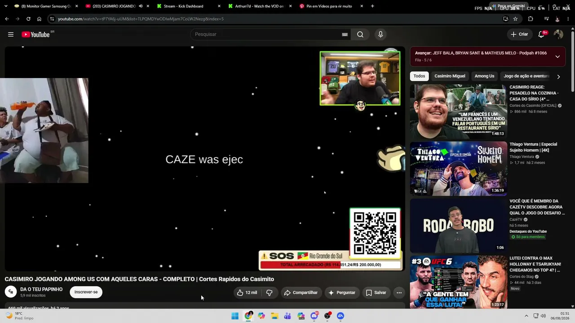Open CASIMIRO REAGE Pesadelo na Cozinha thumbnail
This screenshot has height=323, width=575.
(458, 111)
